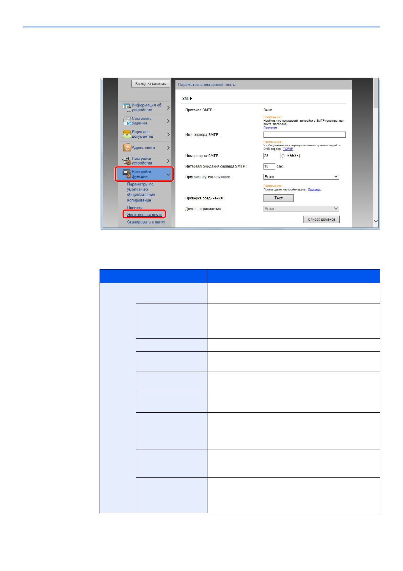The width and height of the screenshot is (403, 571).
Task: Click the Тест connection button
Action: [278, 198]
